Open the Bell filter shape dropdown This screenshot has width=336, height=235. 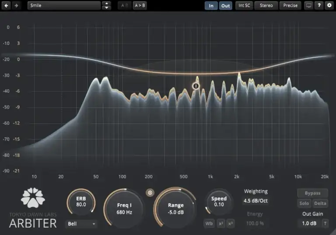(x=81, y=224)
